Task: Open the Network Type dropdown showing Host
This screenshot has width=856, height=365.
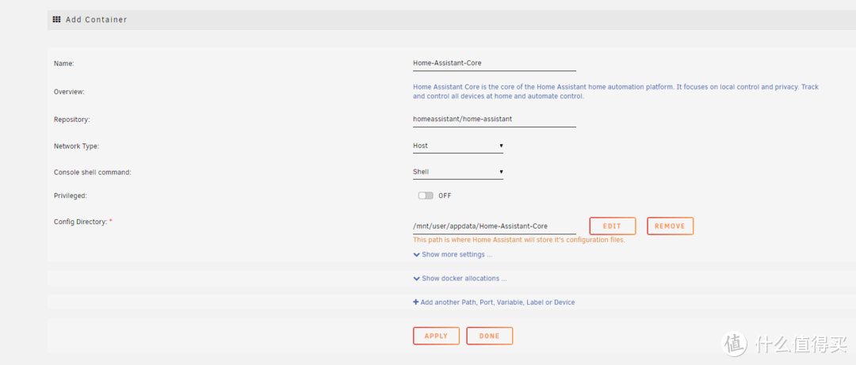Action: click(x=458, y=146)
